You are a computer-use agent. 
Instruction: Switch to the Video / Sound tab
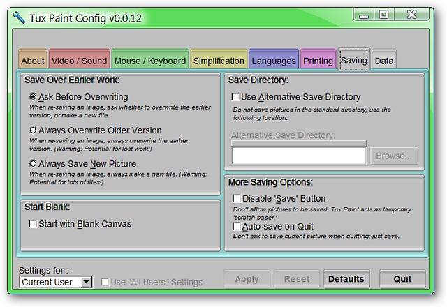[x=79, y=59]
